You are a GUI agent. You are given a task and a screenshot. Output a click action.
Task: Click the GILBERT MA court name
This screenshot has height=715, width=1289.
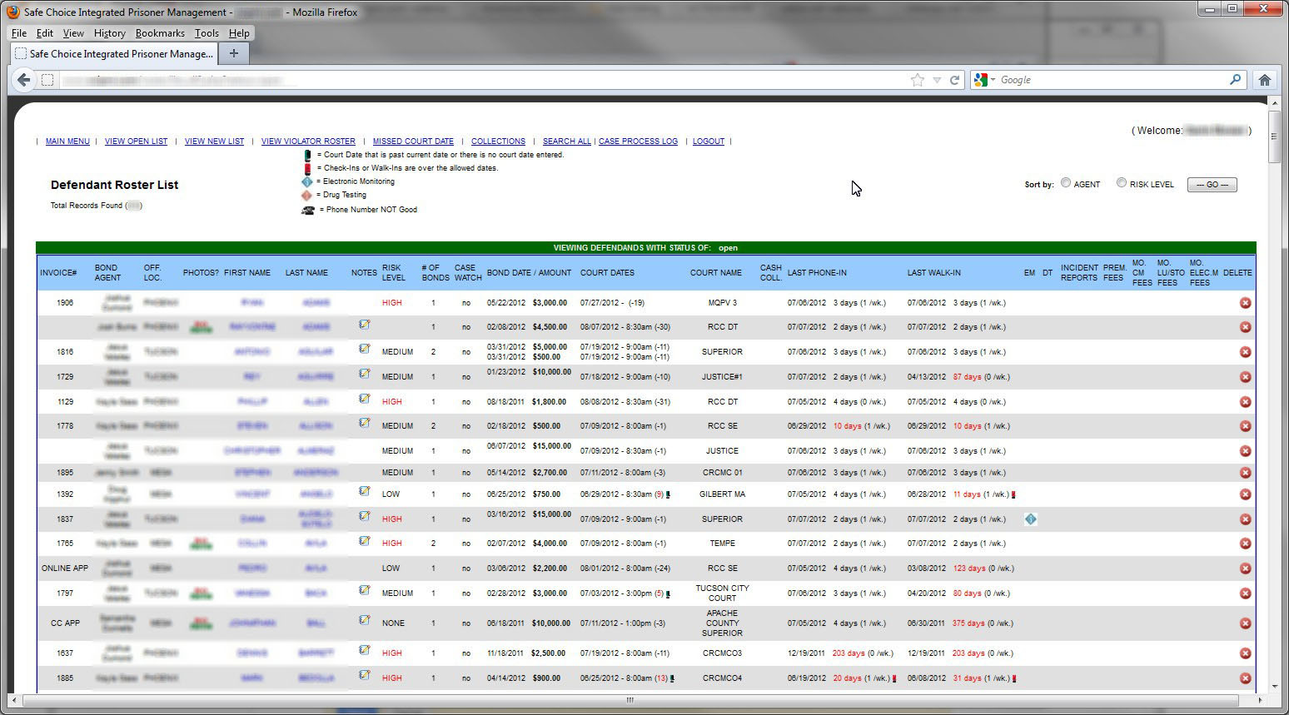tap(722, 494)
